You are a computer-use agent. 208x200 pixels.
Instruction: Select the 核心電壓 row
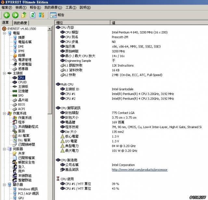pyautogui.click(x=131, y=137)
